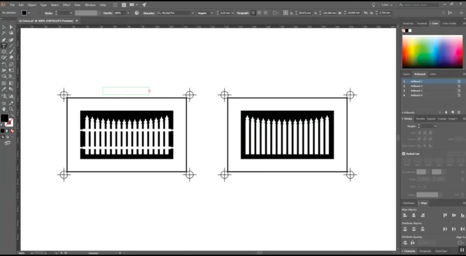Delete artboard with trash icon
The image size is (466, 256).
[459, 112]
